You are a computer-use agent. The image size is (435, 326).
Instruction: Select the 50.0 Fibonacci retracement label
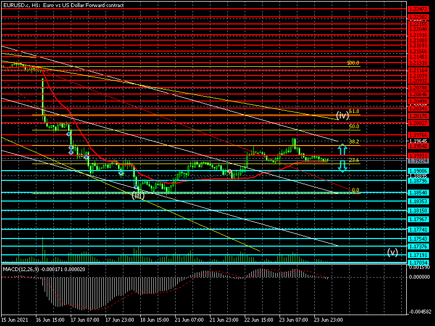pos(354,127)
